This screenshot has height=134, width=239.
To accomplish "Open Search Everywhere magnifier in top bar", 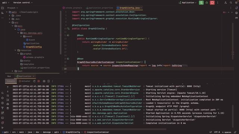I will (x=231, y=3).
